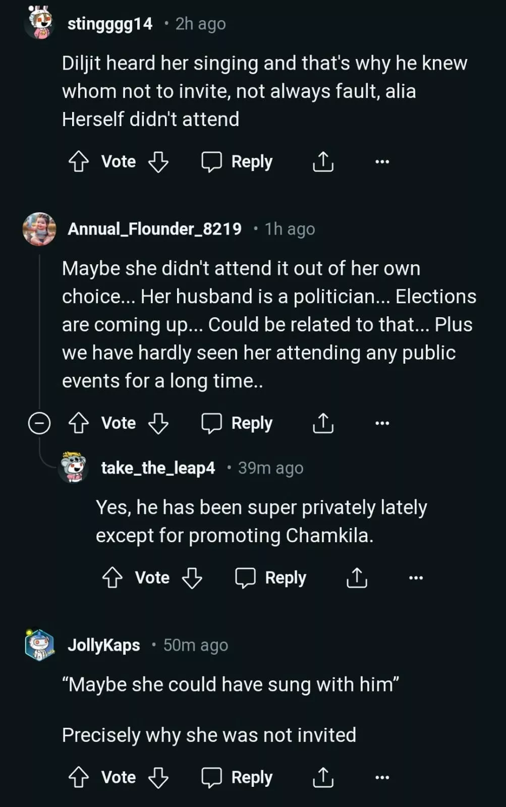Image resolution: width=506 pixels, height=807 pixels.
Task: Downvote Annual_Flounder_8219's comment
Action: (x=158, y=423)
